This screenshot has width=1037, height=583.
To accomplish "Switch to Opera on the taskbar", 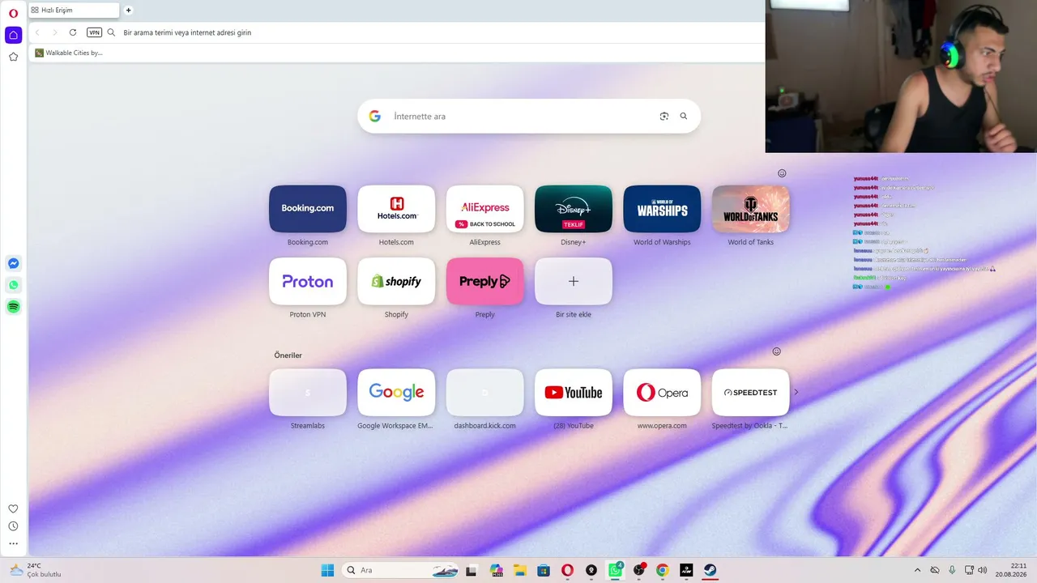I will (x=567, y=570).
